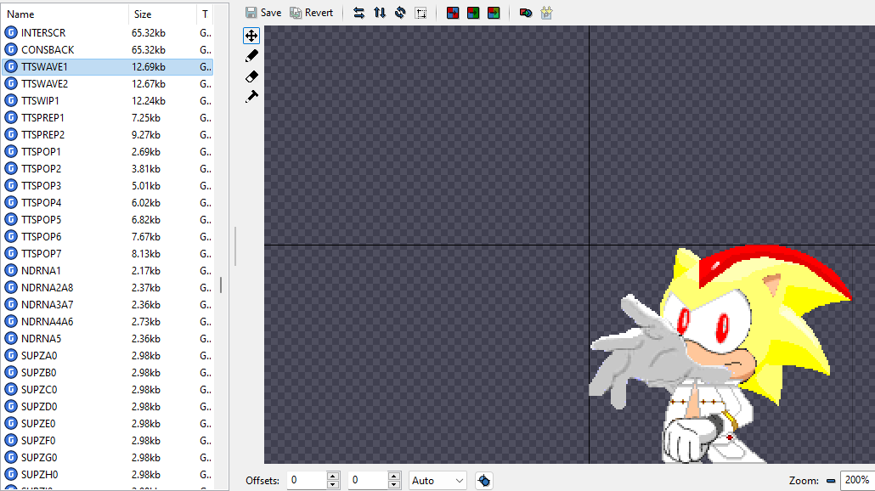Select the NDRNA3A7 entry
The width and height of the screenshot is (875, 491).
pyautogui.click(x=108, y=305)
